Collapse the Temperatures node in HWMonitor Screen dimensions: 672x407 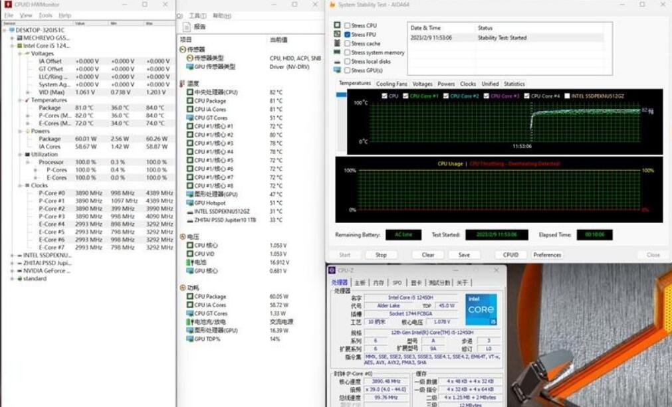tap(20, 100)
